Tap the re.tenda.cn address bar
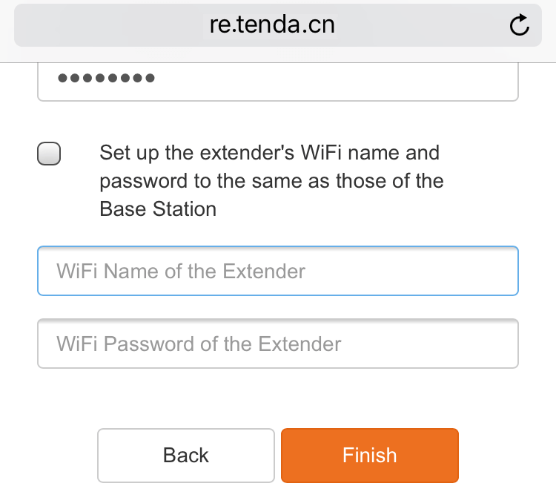 tap(271, 25)
